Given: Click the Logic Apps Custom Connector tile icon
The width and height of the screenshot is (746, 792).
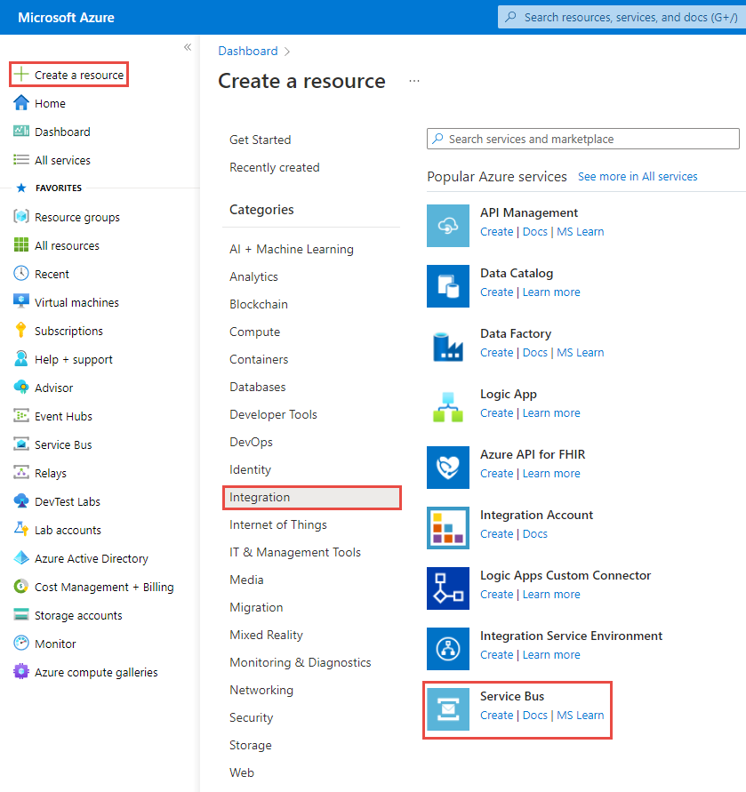Looking at the screenshot, I should point(448,588).
